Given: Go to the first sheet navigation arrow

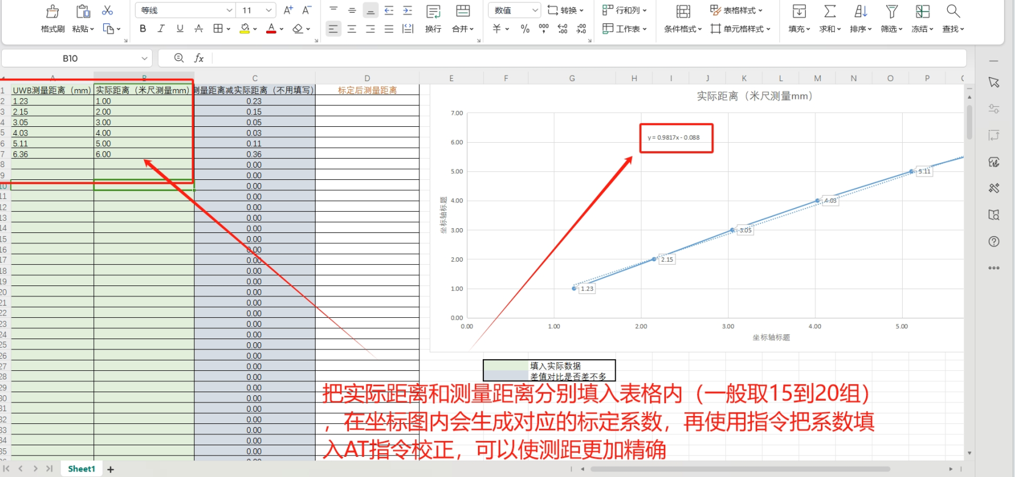Looking at the screenshot, I should pos(7,468).
